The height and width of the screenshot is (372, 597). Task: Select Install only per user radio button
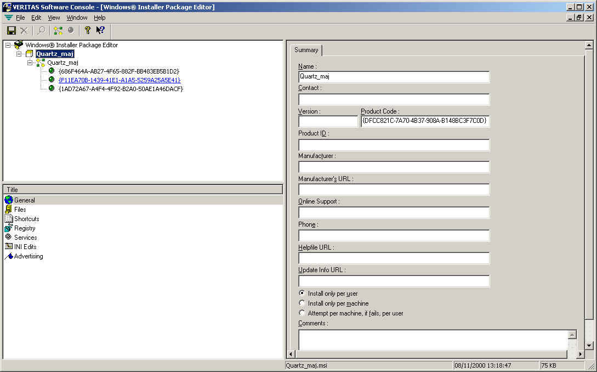coord(302,293)
